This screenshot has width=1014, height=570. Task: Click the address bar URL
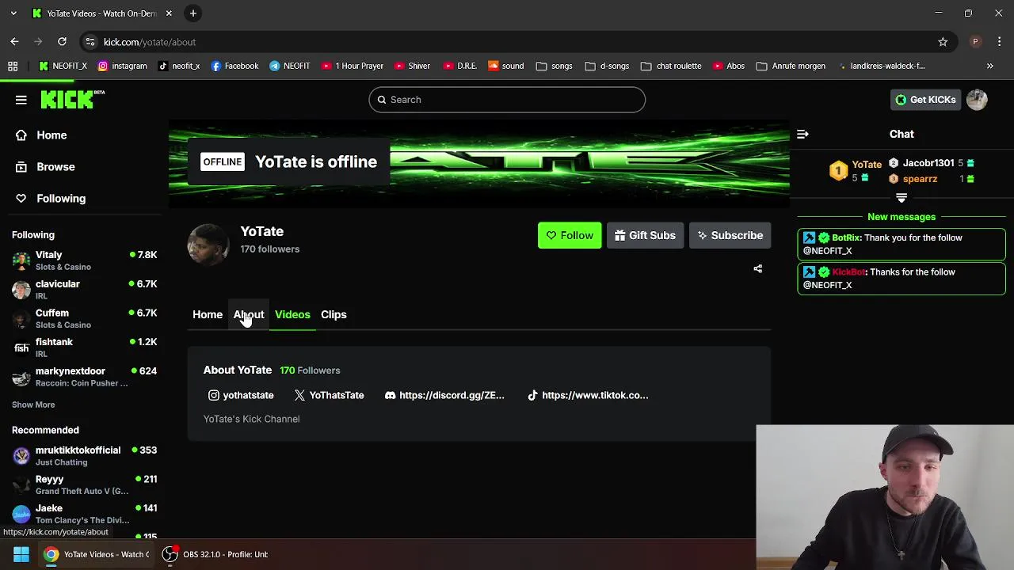(x=150, y=42)
